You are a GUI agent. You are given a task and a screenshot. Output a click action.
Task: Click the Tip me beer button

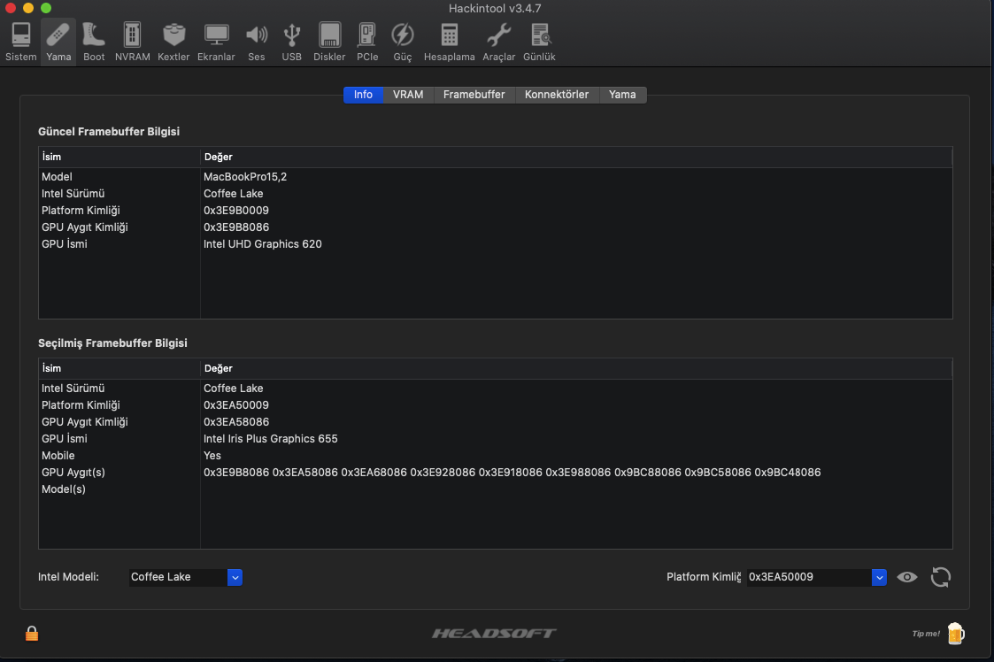click(955, 633)
